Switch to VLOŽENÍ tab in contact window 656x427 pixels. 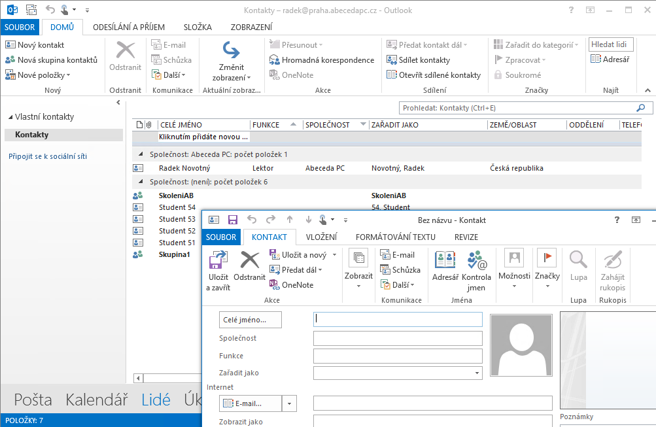pyautogui.click(x=321, y=237)
